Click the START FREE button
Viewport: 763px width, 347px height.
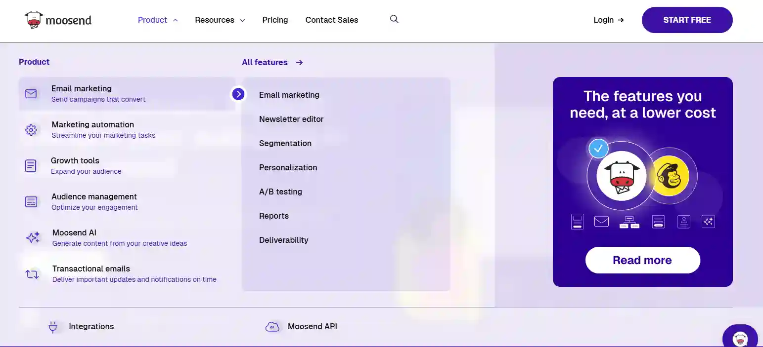(x=687, y=20)
